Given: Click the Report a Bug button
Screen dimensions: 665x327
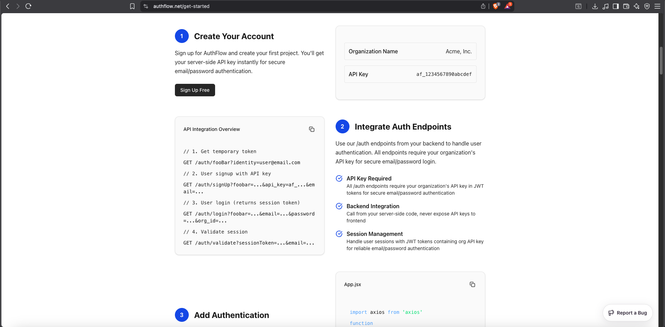Looking at the screenshot, I should point(627,312).
